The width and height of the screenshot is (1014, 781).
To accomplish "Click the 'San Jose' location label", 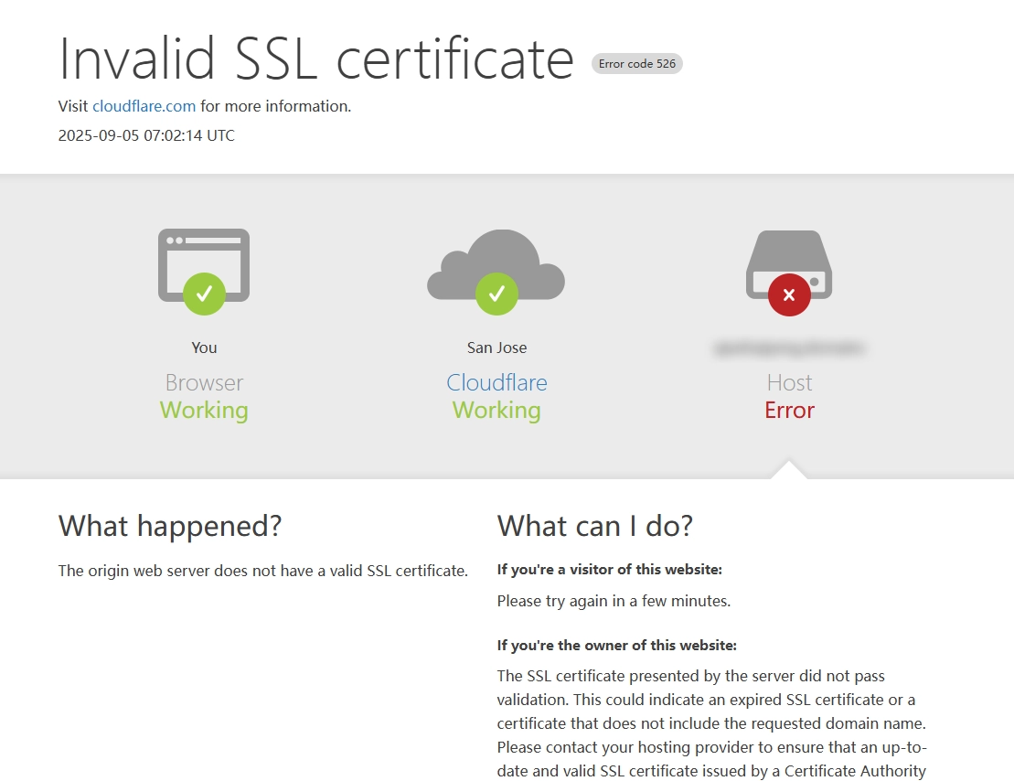I will coord(496,348).
